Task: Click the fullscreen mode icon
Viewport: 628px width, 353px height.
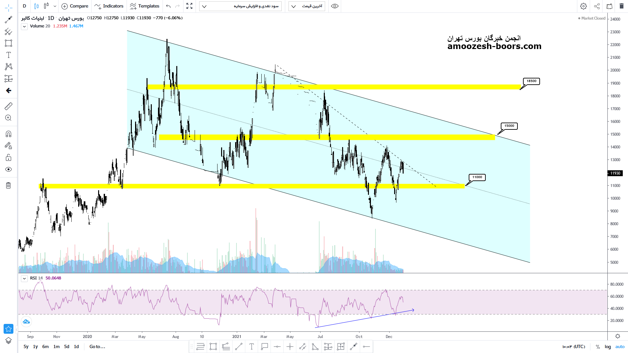Action: click(189, 6)
